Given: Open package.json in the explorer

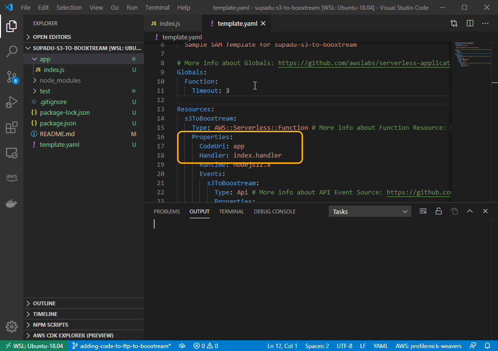Looking at the screenshot, I should click(84, 123).
